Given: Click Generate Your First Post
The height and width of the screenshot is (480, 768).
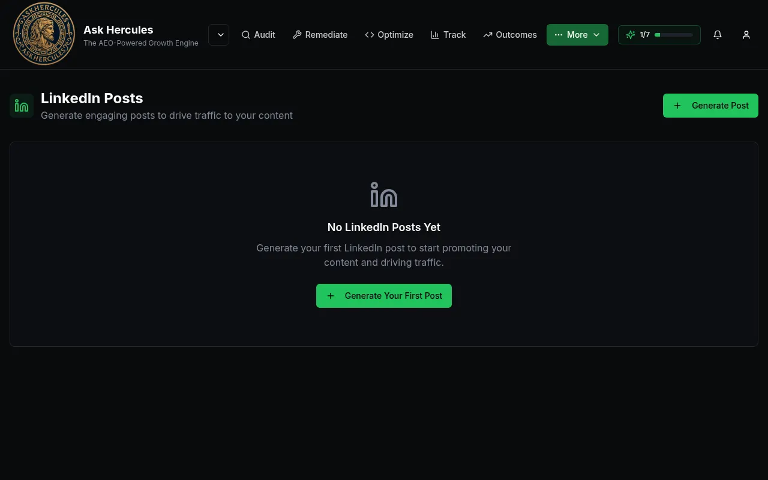Looking at the screenshot, I should (384, 296).
